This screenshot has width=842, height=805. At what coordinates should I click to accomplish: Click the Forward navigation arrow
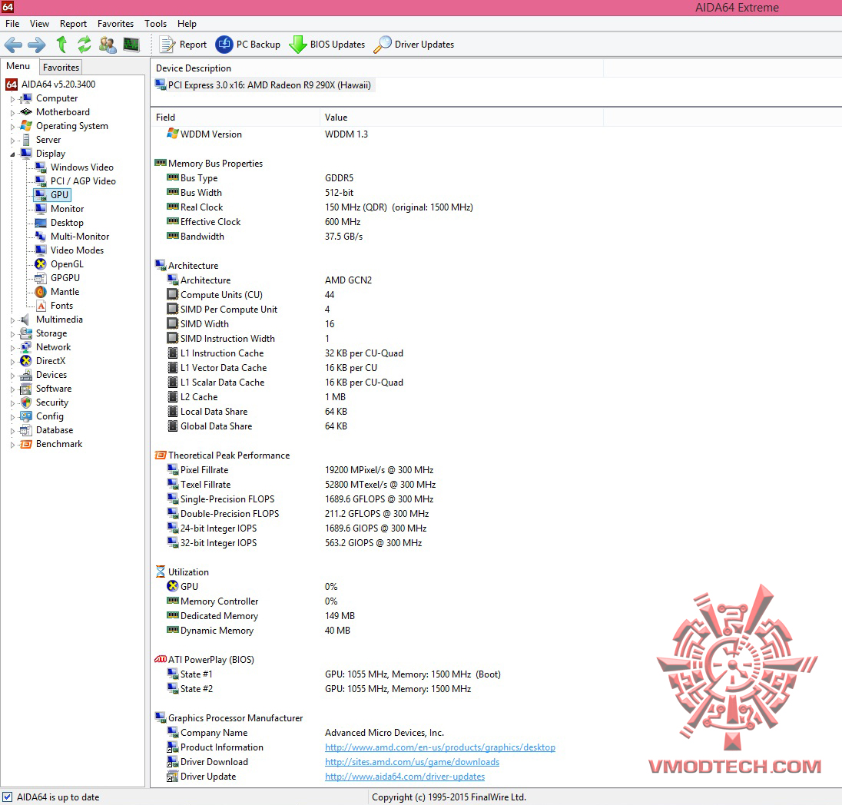coord(37,45)
